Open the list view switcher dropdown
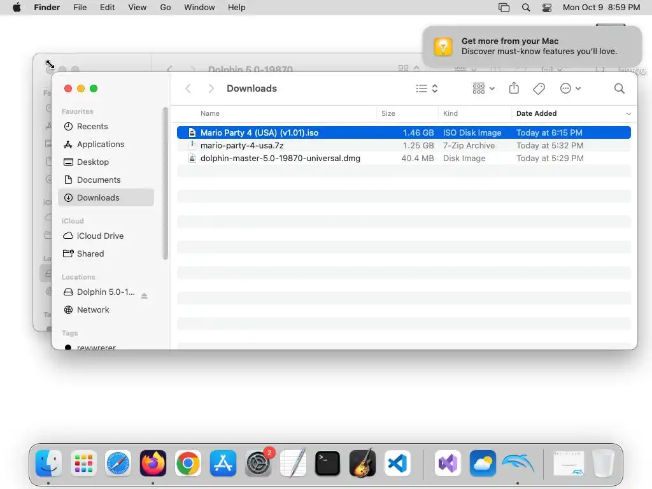This screenshot has height=489, width=652. tap(427, 88)
